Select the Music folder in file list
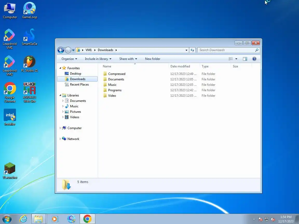The width and height of the screenshot is (299, 224). [112, 85]
